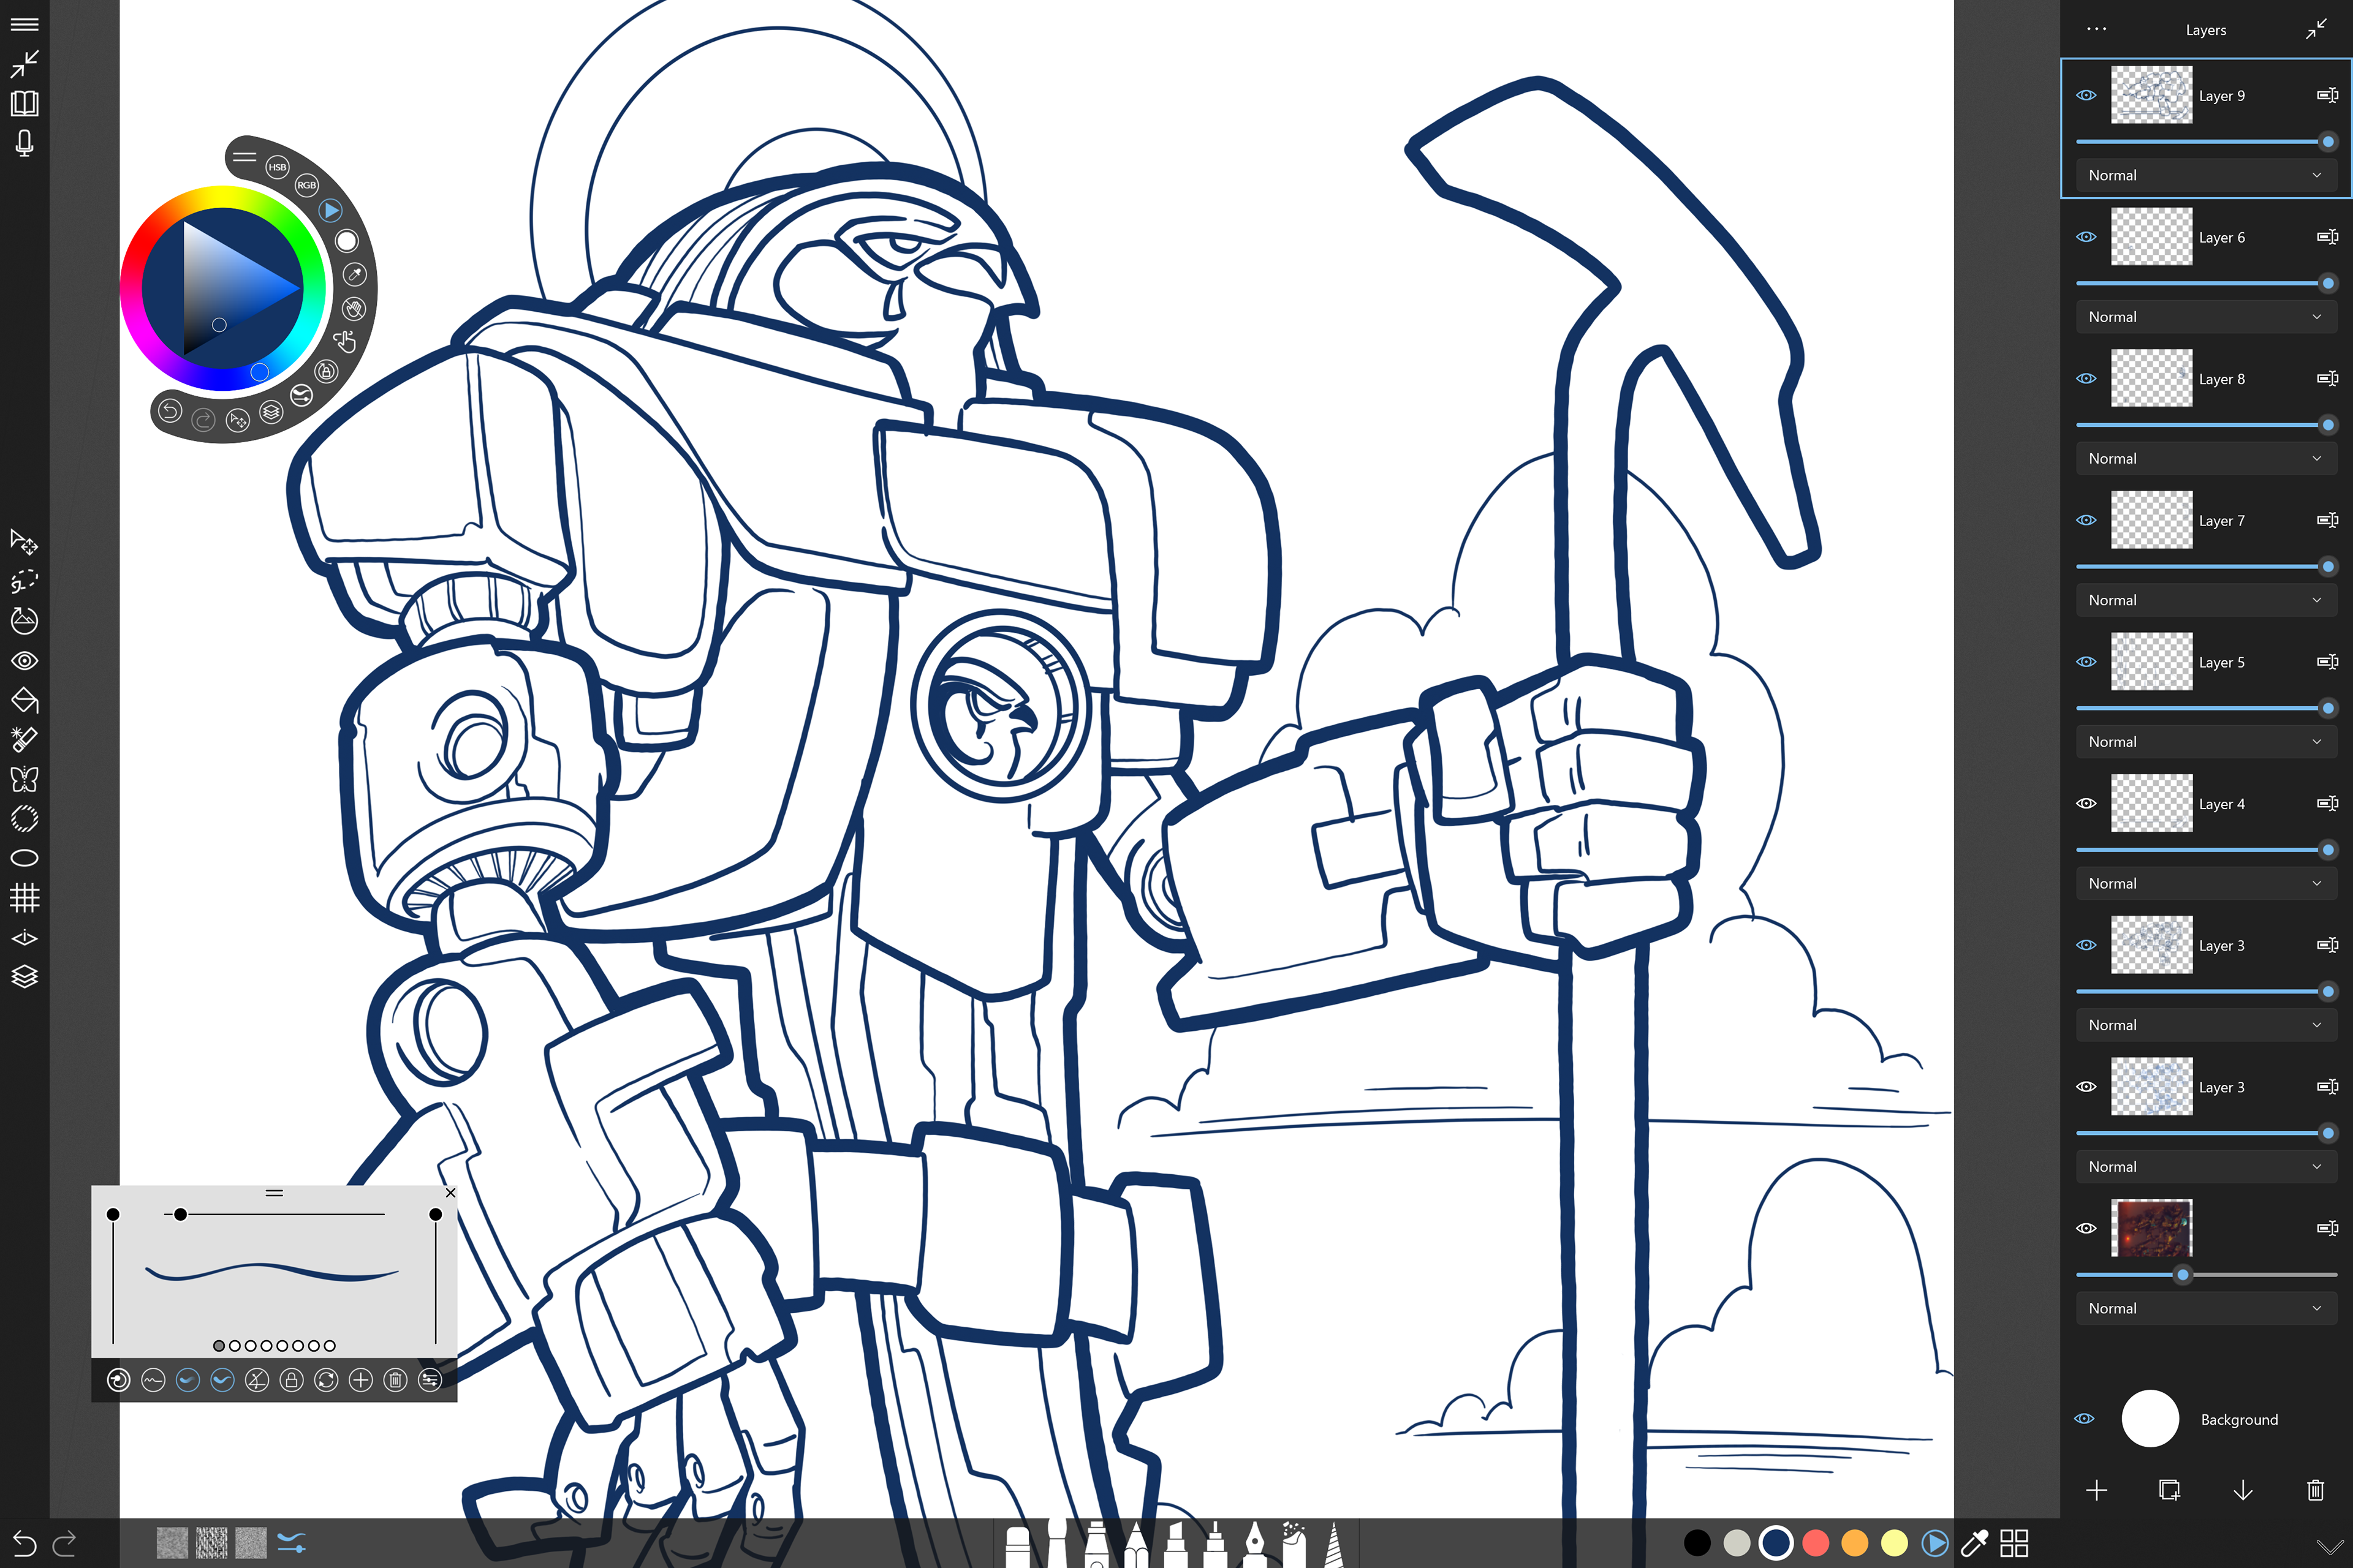The width and height of the screenshot is (2353, 1568).
Task: Select the lasso selection tool
Action: [x=24, y=581]
